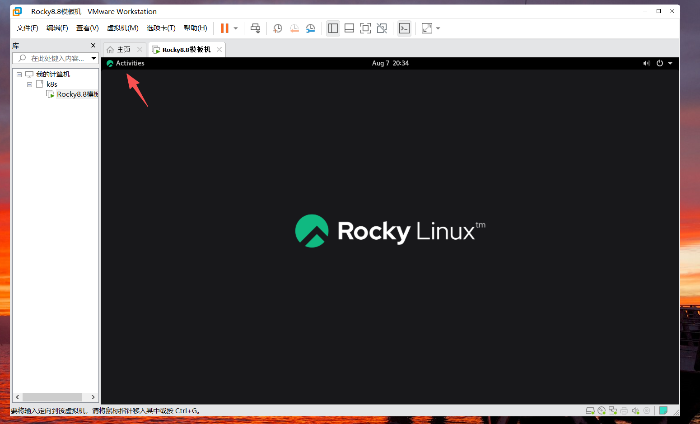Click the left arrow of library scrollbar

point(18,397)
